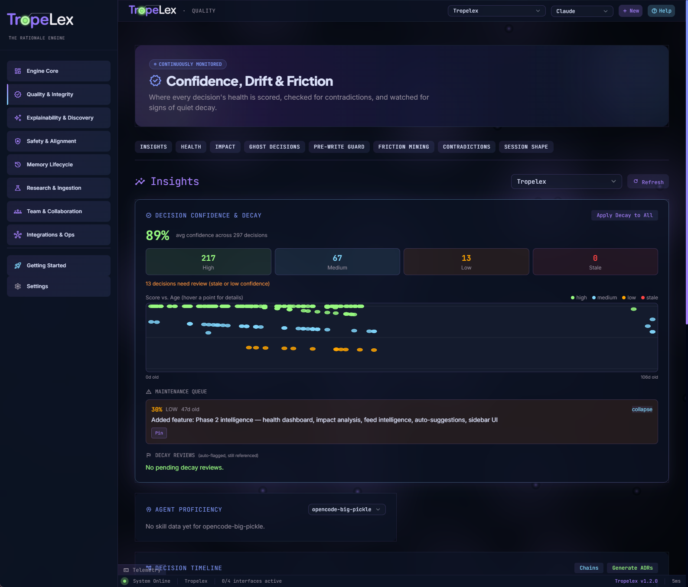688x587 pixels.
Task: Switch to the Ghost Decisions tab
Action: pos(274,147)
